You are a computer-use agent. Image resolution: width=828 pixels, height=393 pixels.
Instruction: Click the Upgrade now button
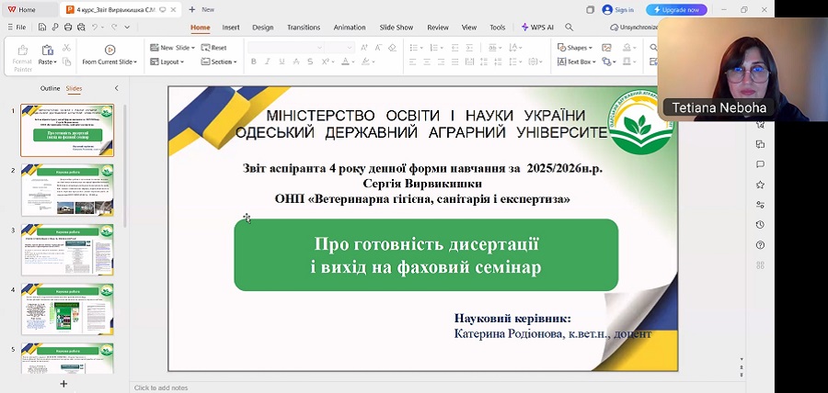[676, 9]
